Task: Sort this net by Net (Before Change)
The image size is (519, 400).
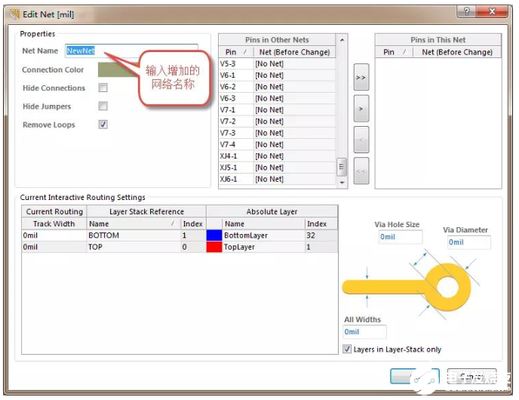Action: tap(457, 52)
